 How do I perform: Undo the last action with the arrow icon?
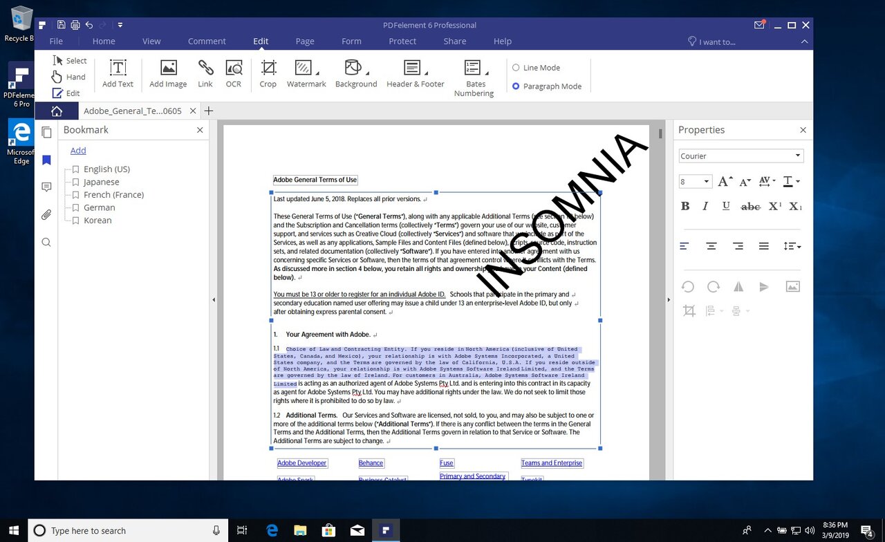click(x=89, y=25)
